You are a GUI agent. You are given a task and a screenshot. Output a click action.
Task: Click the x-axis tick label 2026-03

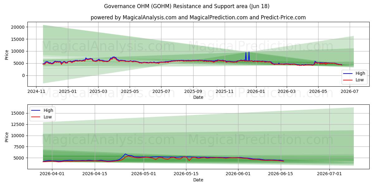pos(286,91)
